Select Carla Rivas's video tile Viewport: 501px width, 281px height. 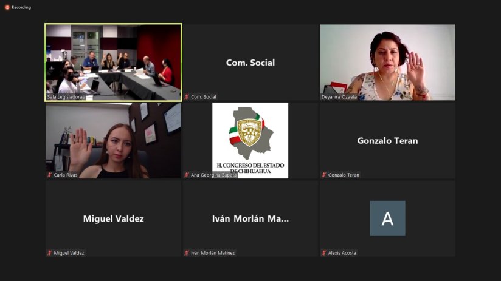point(114,140)
